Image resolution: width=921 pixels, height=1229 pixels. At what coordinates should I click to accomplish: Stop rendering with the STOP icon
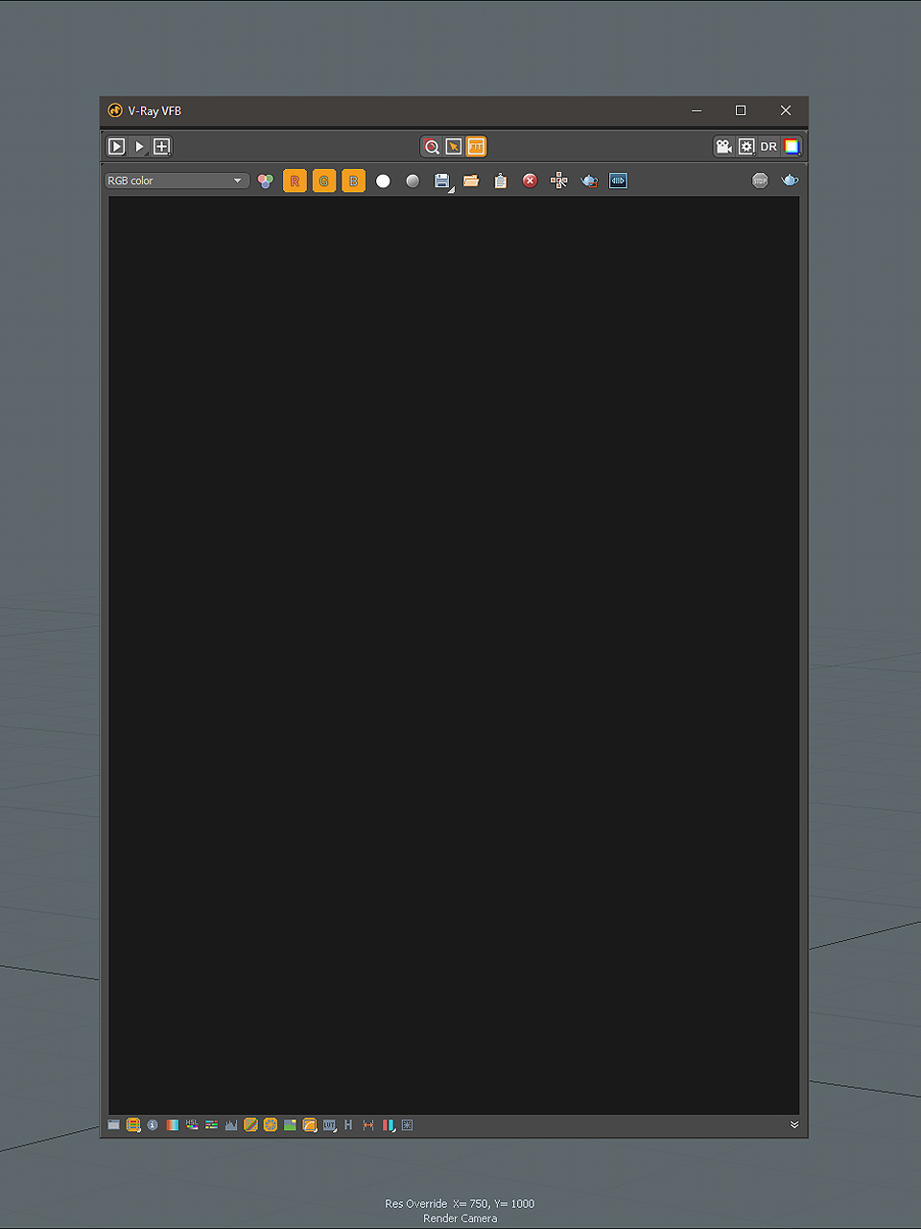(x=760, y=181)
